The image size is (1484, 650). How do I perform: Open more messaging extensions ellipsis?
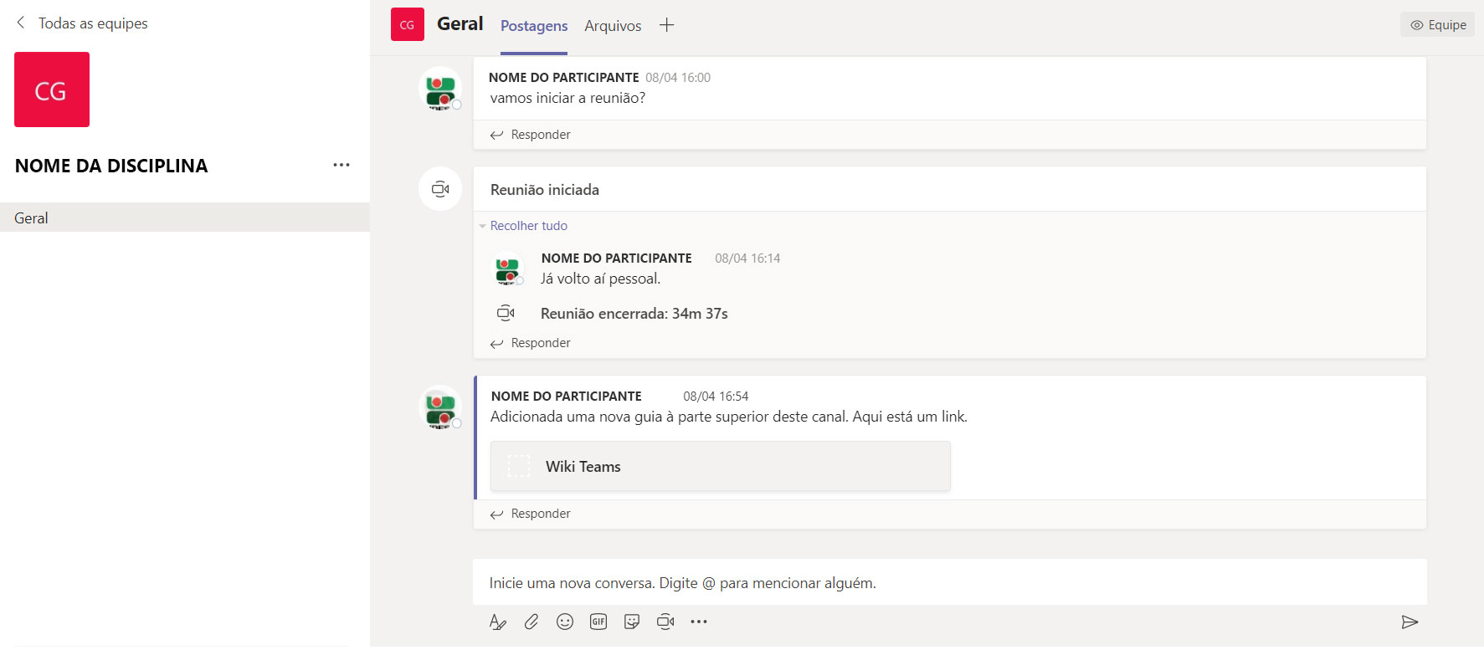[x=699, y=622]
